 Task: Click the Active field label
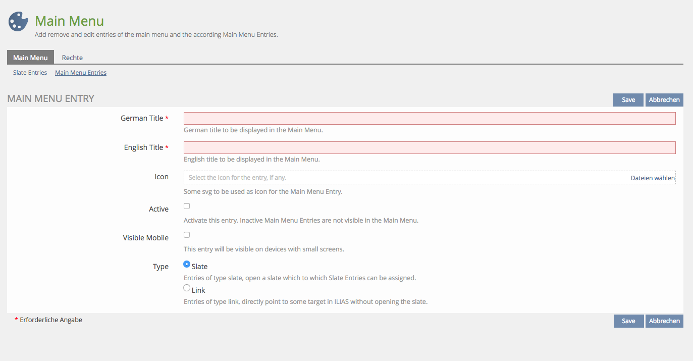(158, 209)
